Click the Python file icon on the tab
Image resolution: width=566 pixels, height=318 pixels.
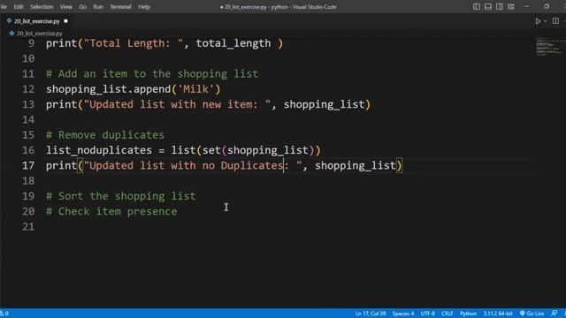coord(9,21)
